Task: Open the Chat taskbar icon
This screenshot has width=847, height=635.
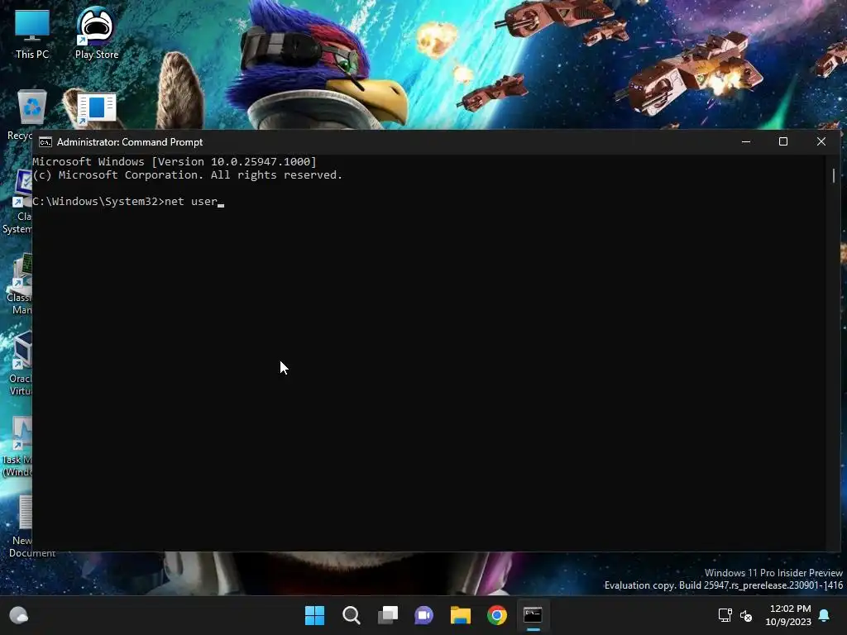Action: coord(423,615)
